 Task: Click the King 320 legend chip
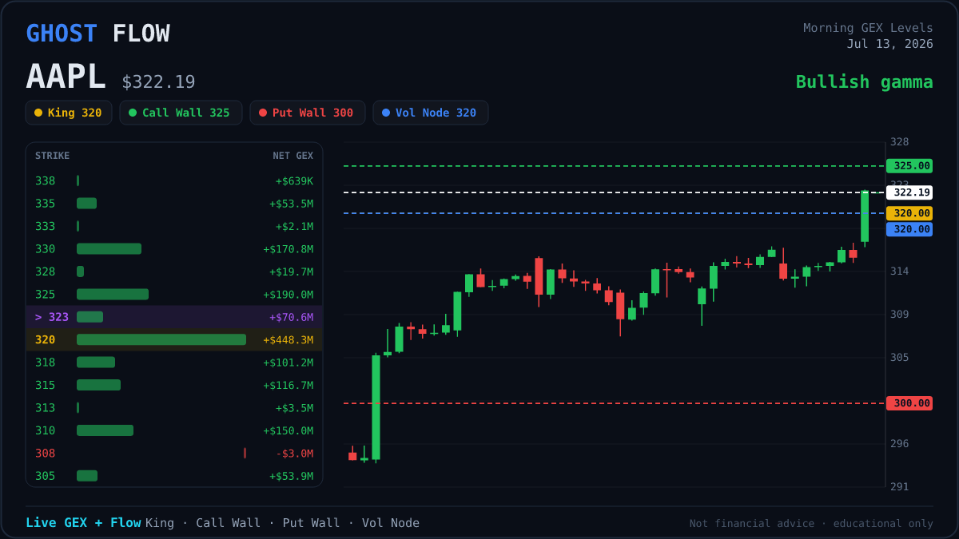tap(69, 113)
